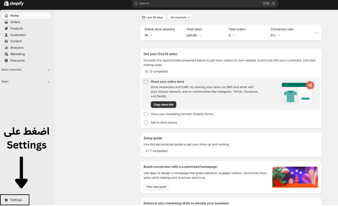The width and height of the screenshot is (338, 206).
Task: Click the CTRL key hint in search
Action: (x=266, y=4)
